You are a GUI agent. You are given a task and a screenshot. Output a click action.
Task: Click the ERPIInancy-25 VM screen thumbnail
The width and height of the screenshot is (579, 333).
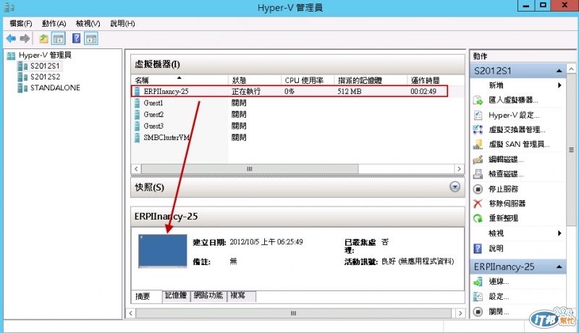click(x=162, y=251)
